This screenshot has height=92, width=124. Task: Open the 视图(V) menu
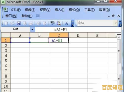point(45,10)
